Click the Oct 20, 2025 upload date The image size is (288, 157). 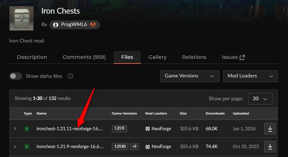[x=246, y=147]
